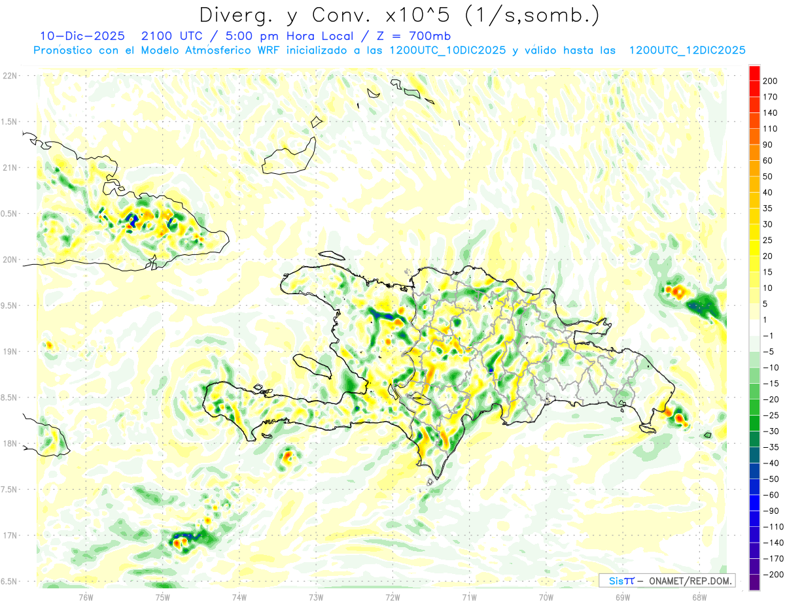The width and height of the screenshot is (785, 606).
Task: Click the '140' value on the color scale
Action: 770,112
